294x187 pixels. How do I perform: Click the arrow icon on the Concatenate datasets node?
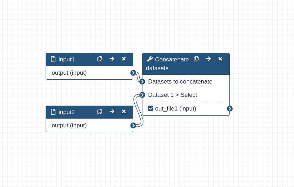[208, 59]
